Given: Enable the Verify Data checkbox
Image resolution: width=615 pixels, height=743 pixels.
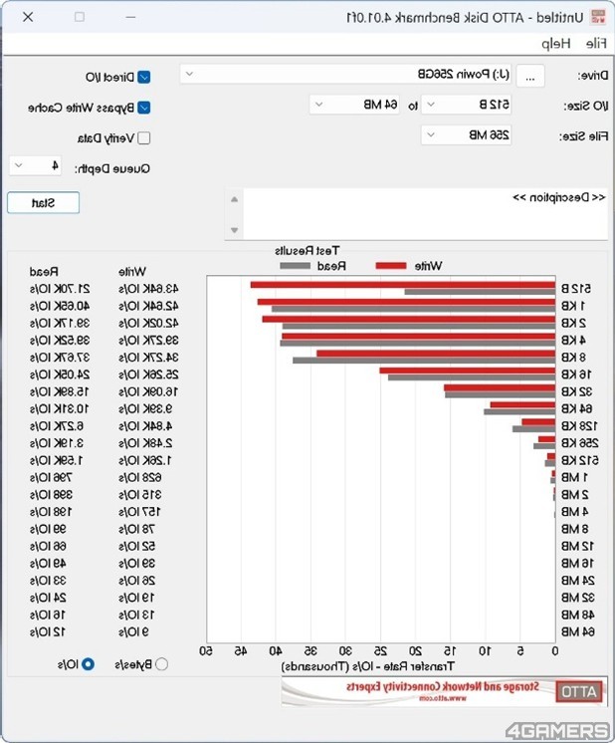Looking at the screenshot, I should (144, 138).
